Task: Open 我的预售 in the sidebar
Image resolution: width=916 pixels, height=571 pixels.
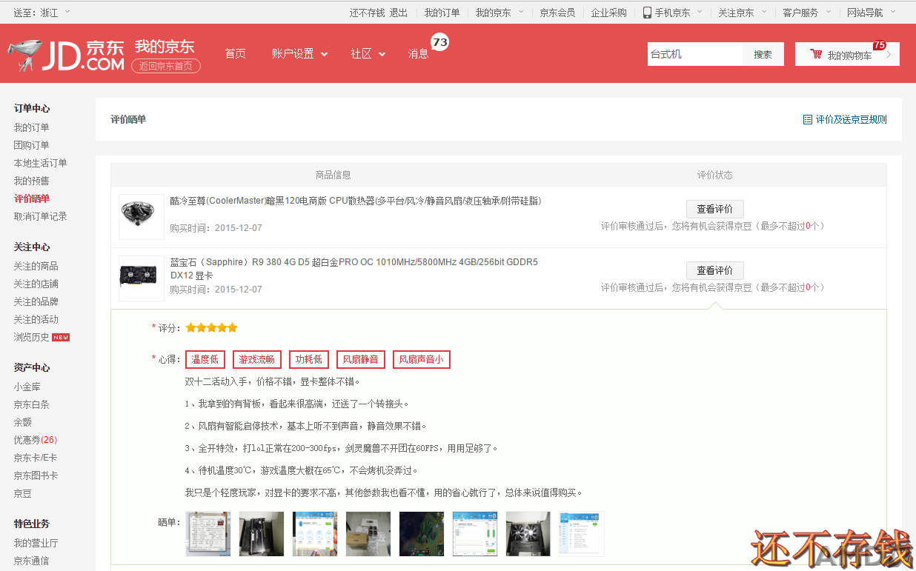Action: click(31, 181)
